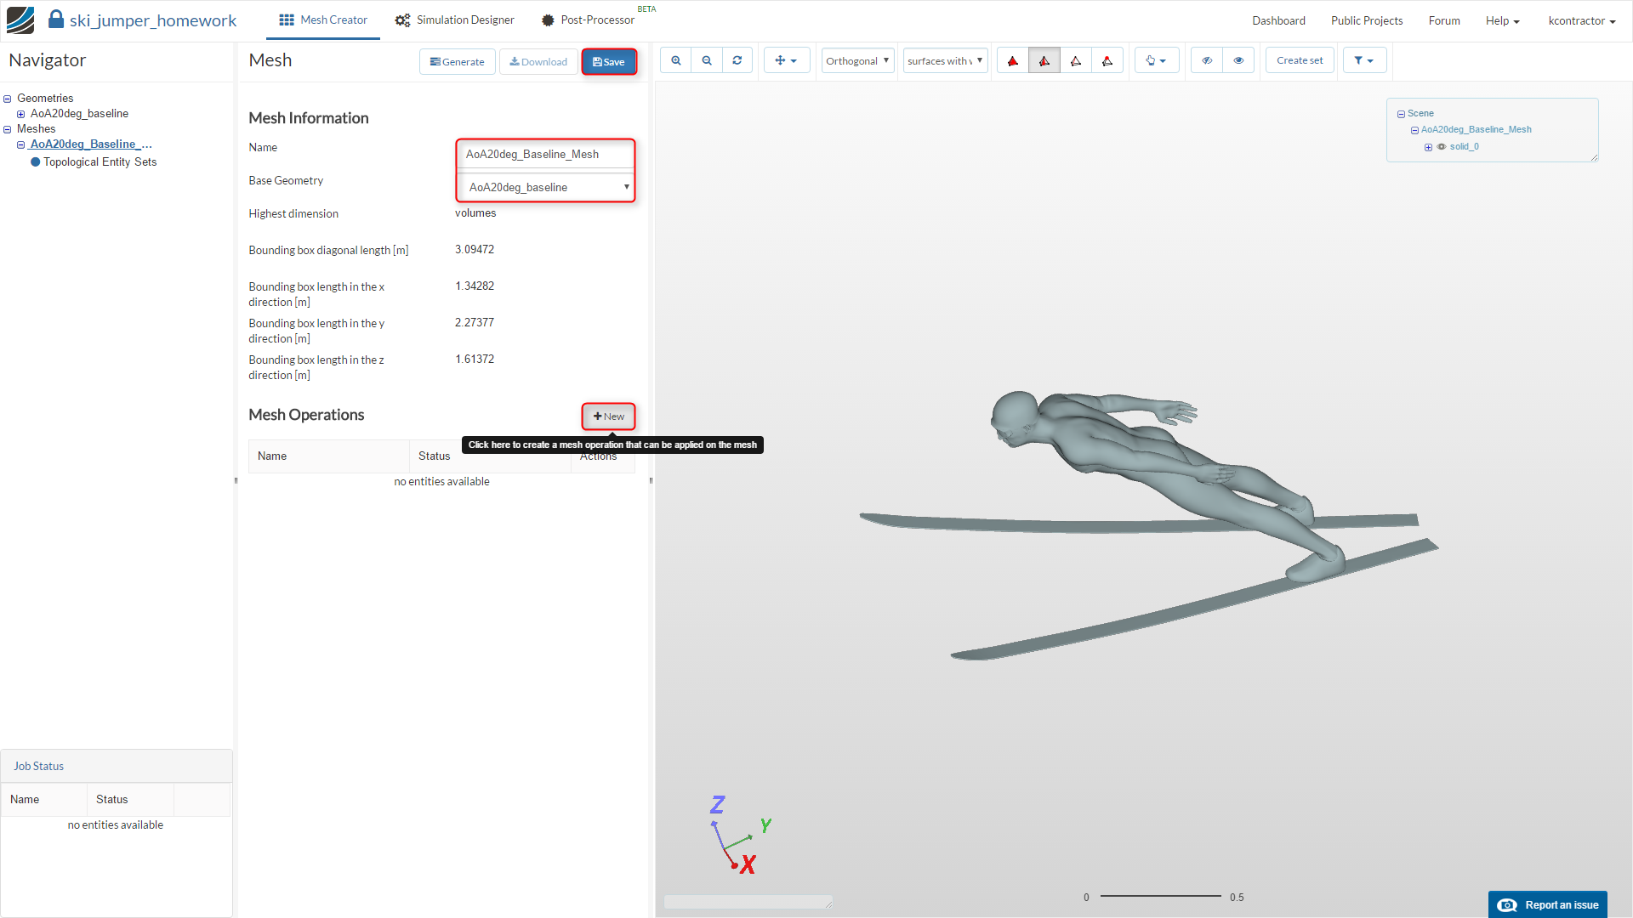Screen dimensions: 1633x918
Task: Open the Help menu
Action: pyautogui.click(x=1502, y=20)
